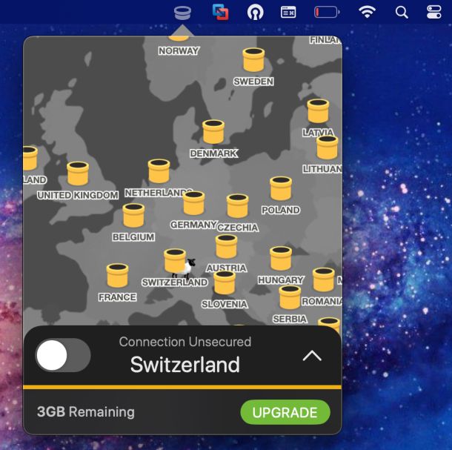
Task: Click the DENMARK map label
Action: point(214,153)
